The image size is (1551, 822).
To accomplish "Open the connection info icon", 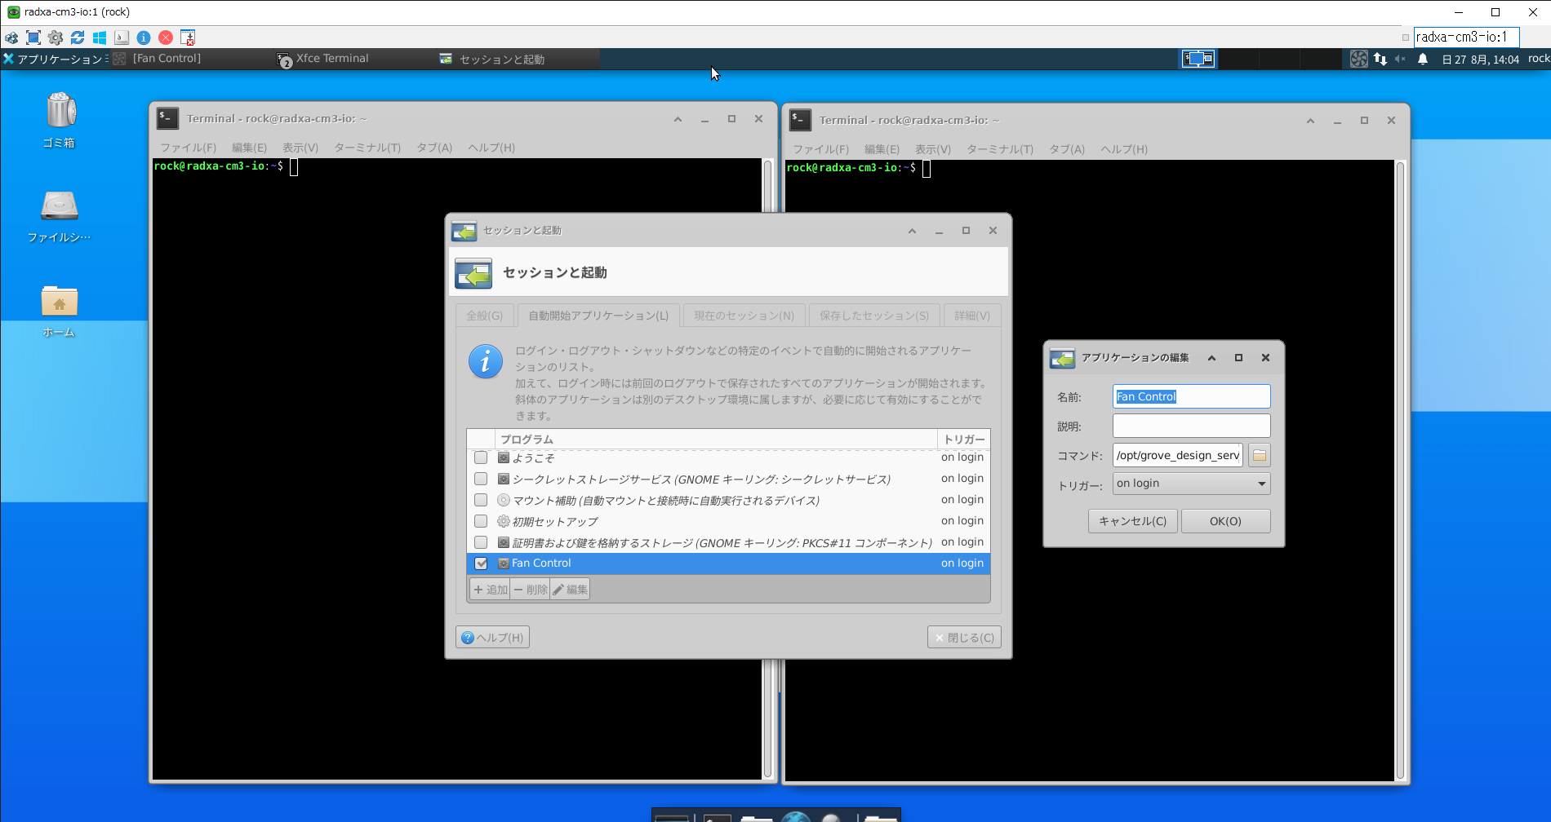I will pos(144,38).
